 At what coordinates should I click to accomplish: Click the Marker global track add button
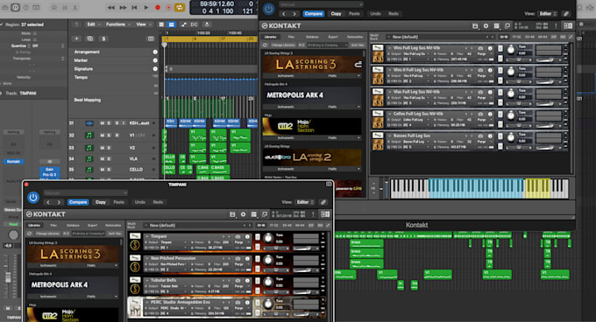pos(155,60)
